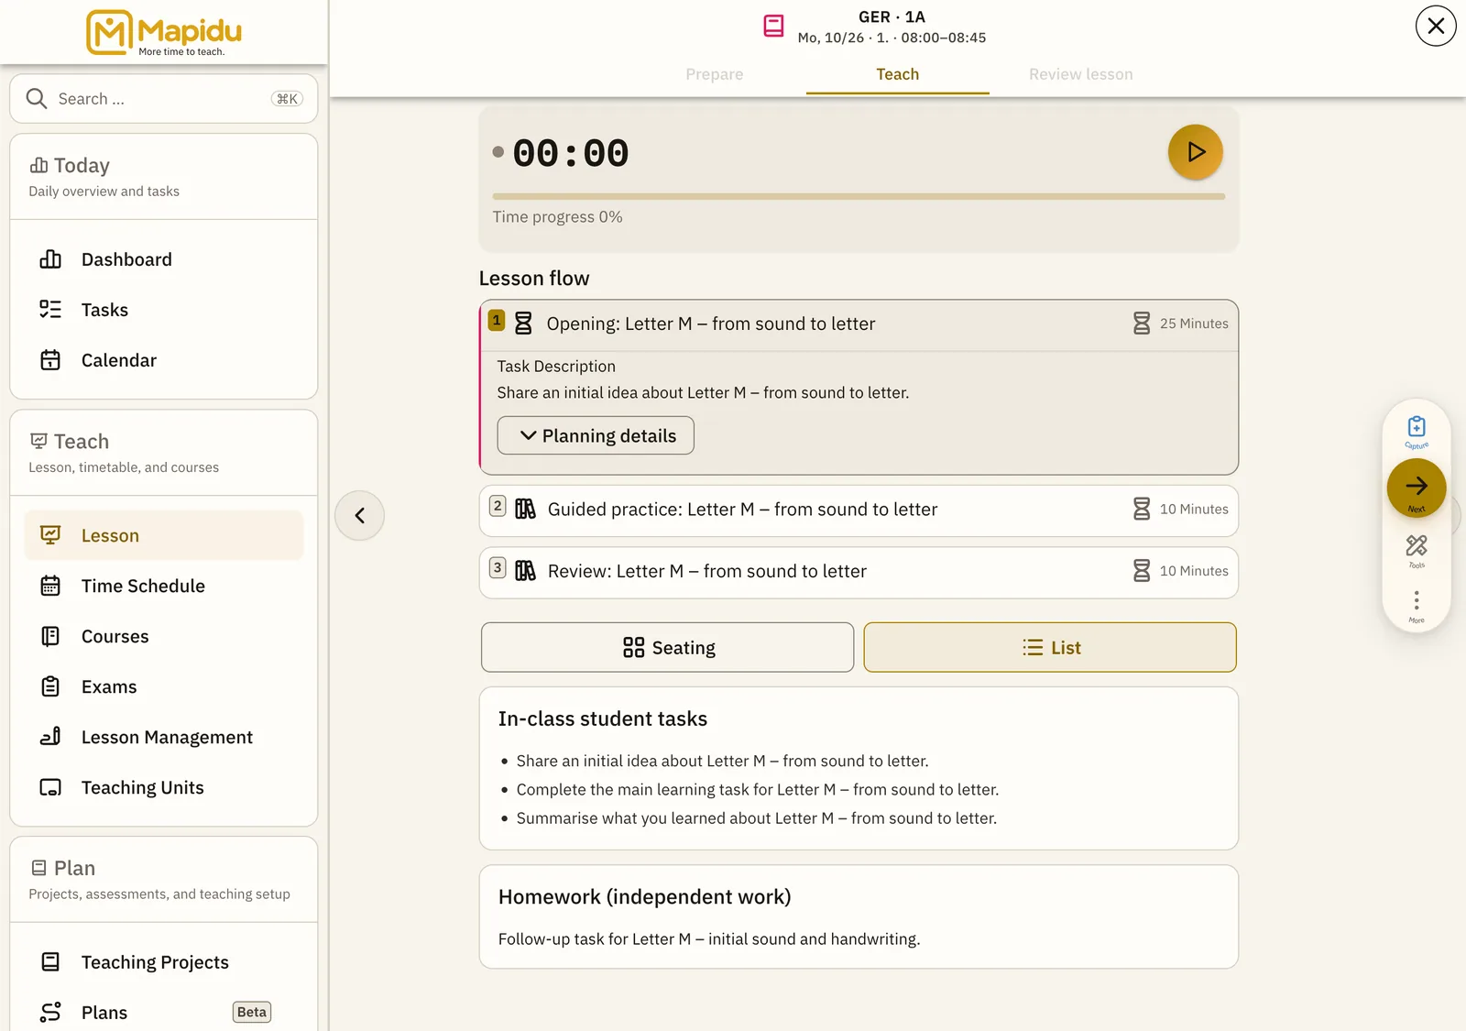Viewport: 1466px width, 1031px height.
Task: Expand Guided practice lesson step
Action: [859, 510]
